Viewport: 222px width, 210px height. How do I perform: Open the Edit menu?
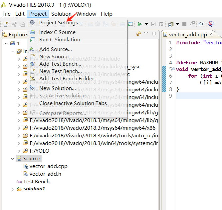(x=20, y=14)
